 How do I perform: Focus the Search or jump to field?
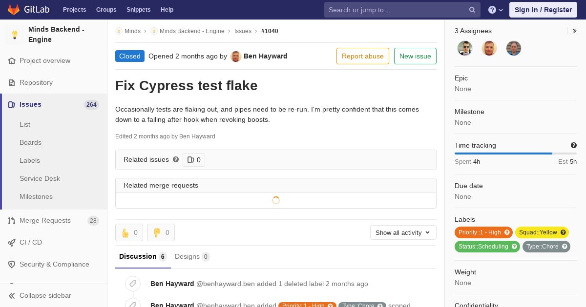[402, 10]
